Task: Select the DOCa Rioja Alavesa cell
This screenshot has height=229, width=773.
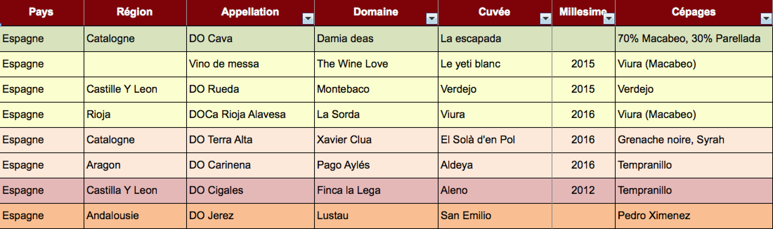Action: (251, 115)
